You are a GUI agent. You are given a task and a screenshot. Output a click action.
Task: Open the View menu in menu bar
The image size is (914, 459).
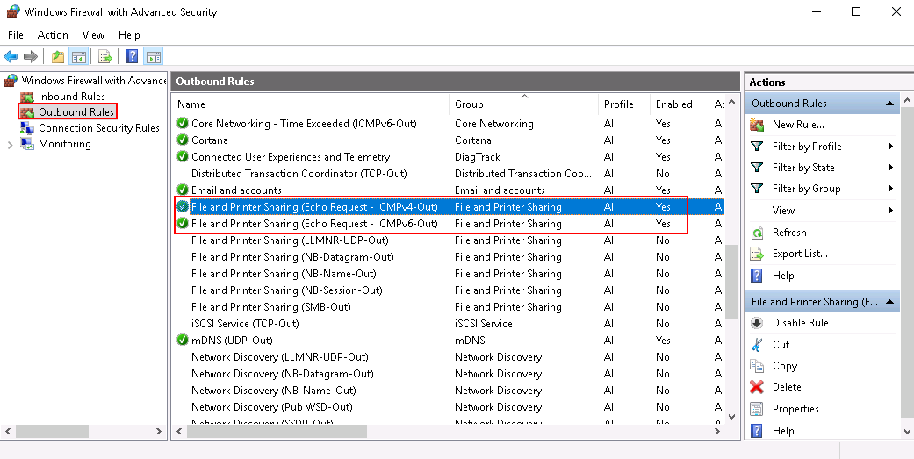93,35
